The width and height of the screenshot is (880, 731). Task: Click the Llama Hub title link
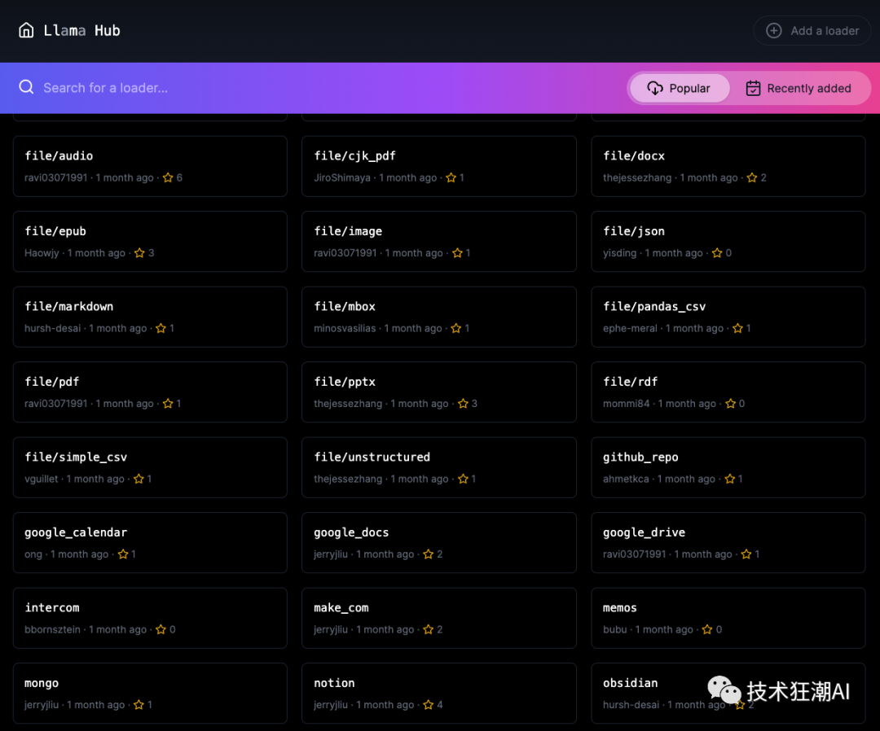coord(82,30)
